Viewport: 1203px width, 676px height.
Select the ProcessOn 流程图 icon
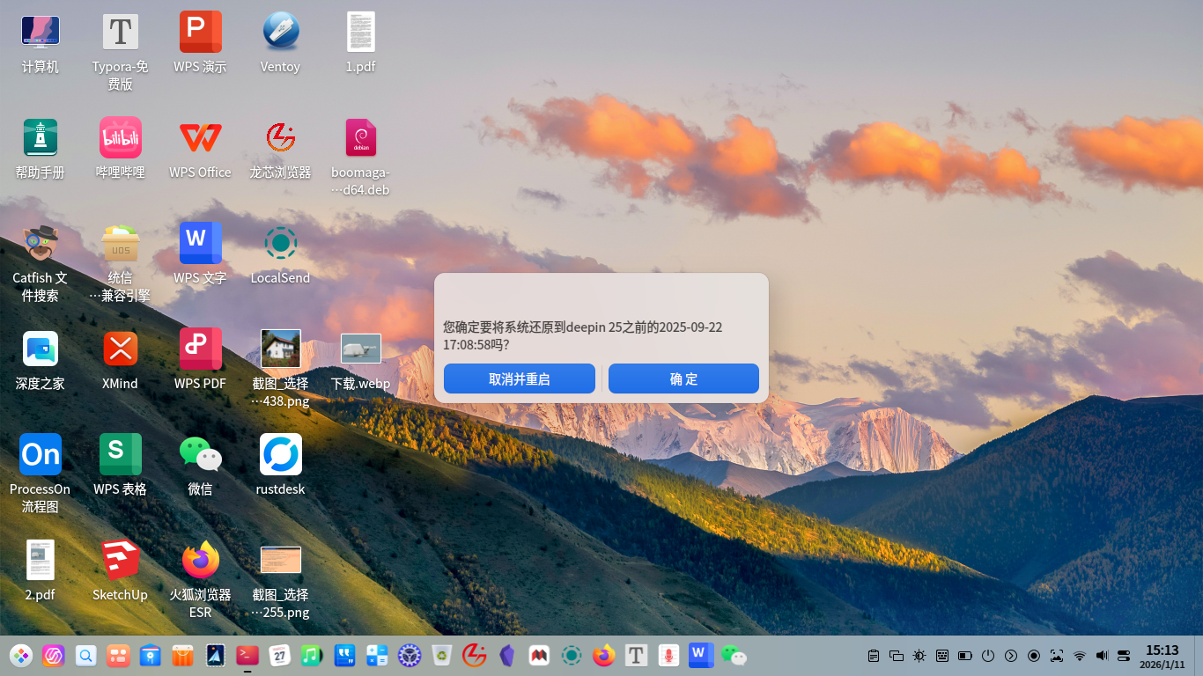(x=41, y=474)
